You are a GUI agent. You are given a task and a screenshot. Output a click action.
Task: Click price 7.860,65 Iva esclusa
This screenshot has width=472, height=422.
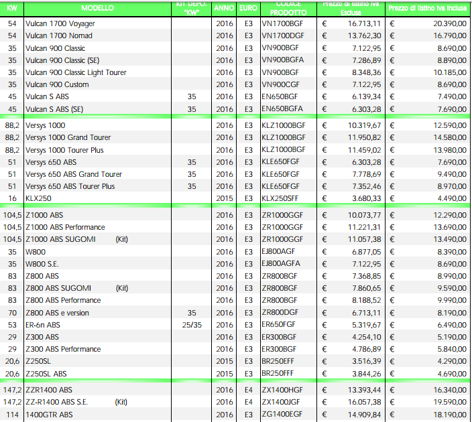(x=367, y=288)
